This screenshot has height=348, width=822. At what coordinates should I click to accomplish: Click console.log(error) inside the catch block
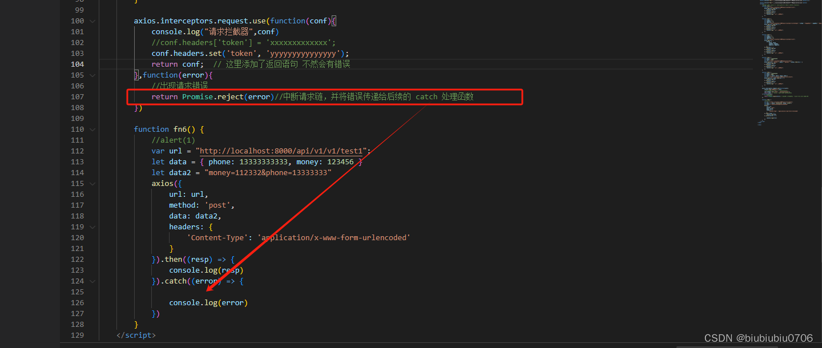pyautogui.click(x=209, y=302)
